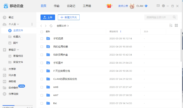Toggle 修改时间 column sort arrow
The image size is (183, 108).
tap(121, 32)
